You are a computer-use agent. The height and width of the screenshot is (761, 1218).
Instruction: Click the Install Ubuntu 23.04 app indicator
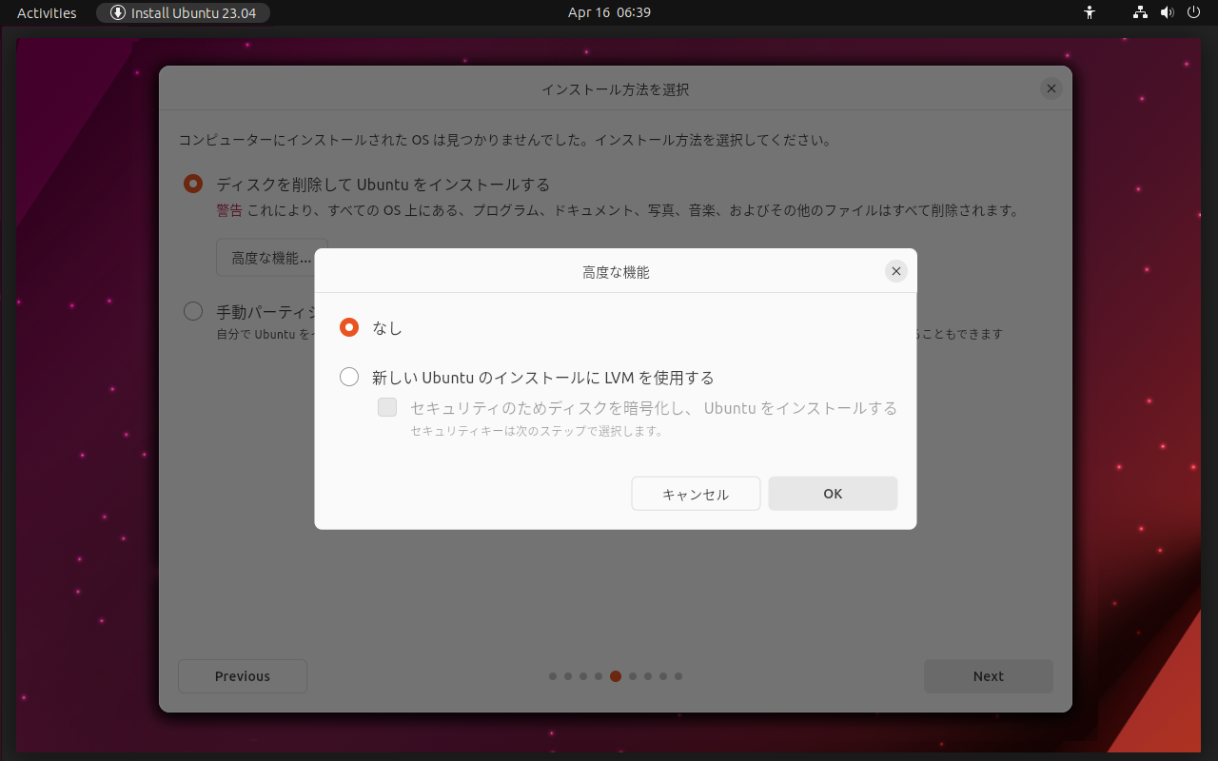183,12
